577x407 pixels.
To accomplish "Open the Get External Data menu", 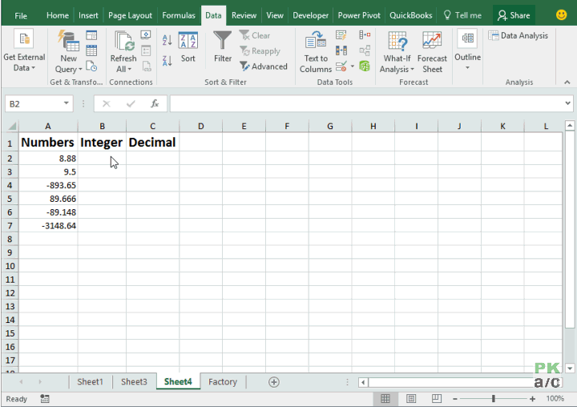I will [24, 50].
